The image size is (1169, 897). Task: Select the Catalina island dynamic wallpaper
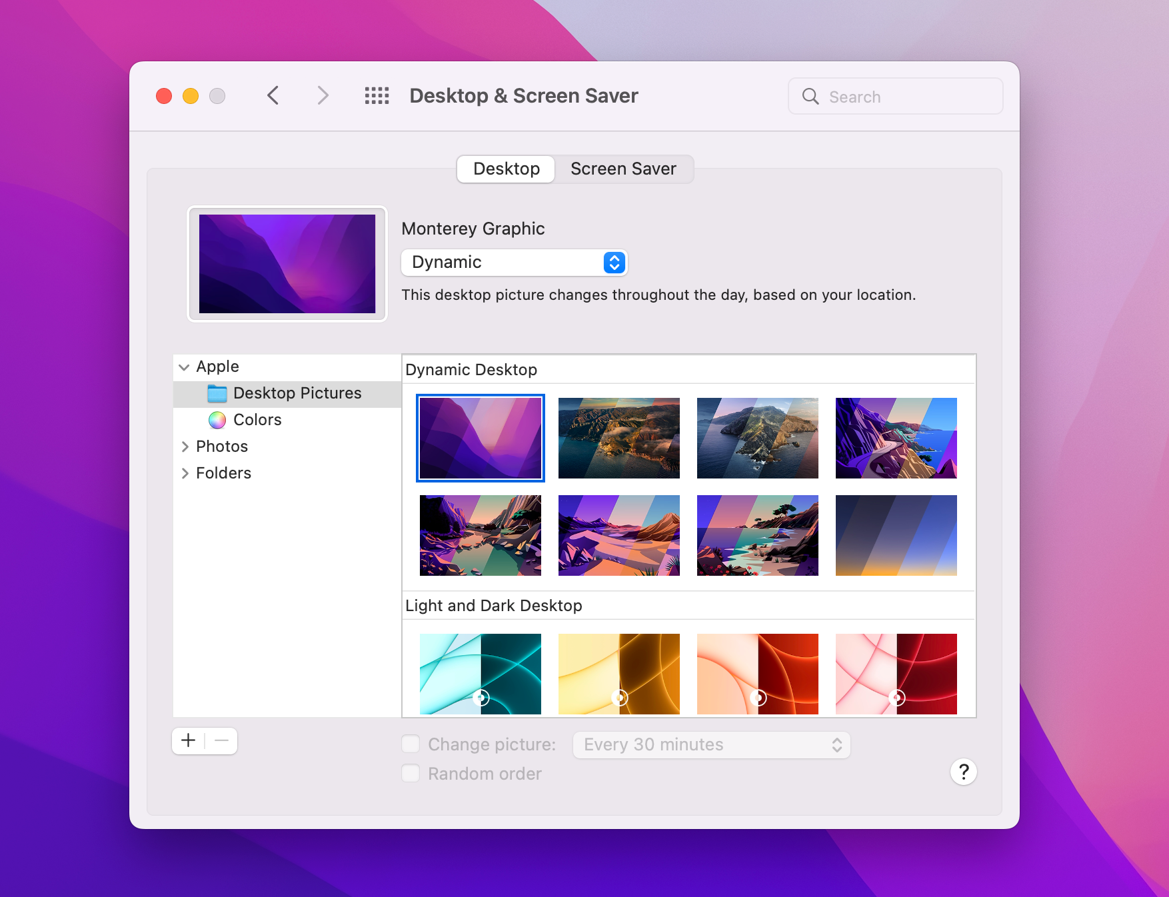pos(758,438)
